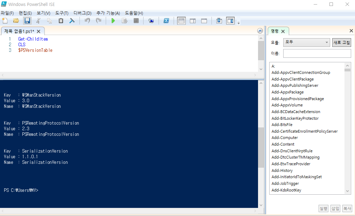Open the 보기(V) menu
This screenshot has width=355, height=216.
(x=43, y=13)
